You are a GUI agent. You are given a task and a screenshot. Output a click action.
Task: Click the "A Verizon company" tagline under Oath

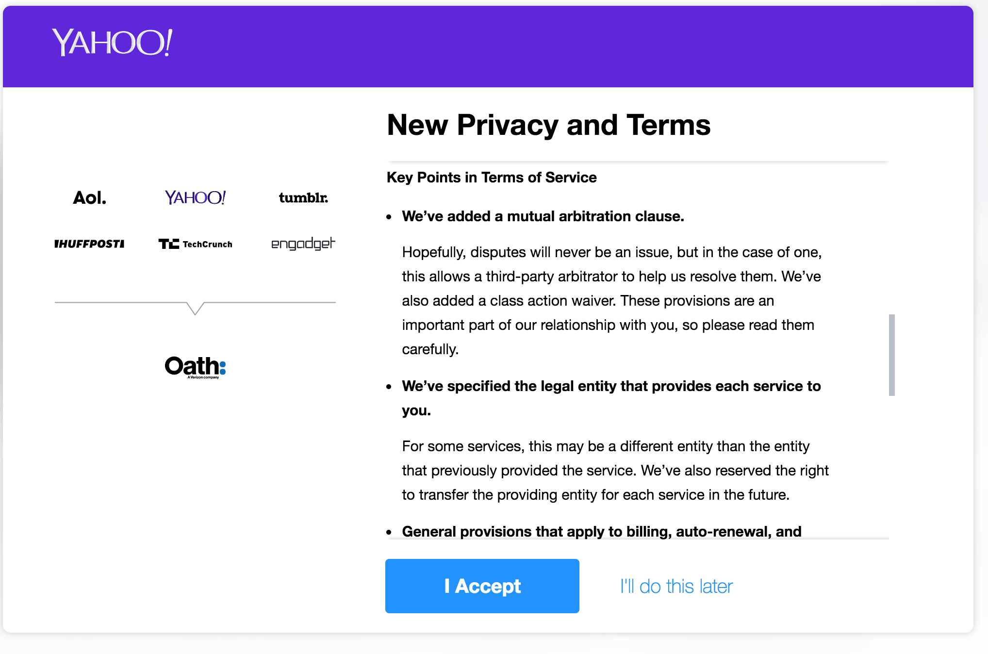pos(203,377)
